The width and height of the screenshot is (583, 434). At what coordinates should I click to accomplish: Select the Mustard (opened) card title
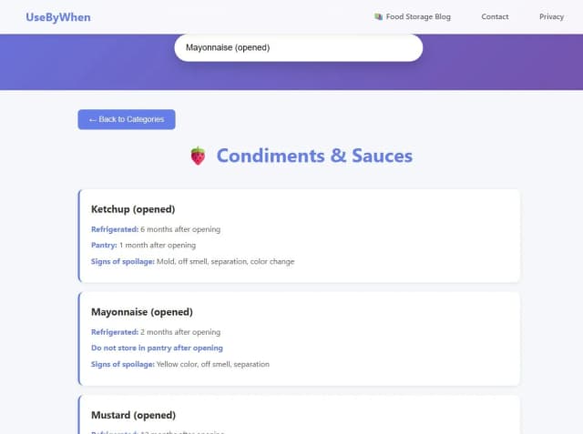point(133,415)
